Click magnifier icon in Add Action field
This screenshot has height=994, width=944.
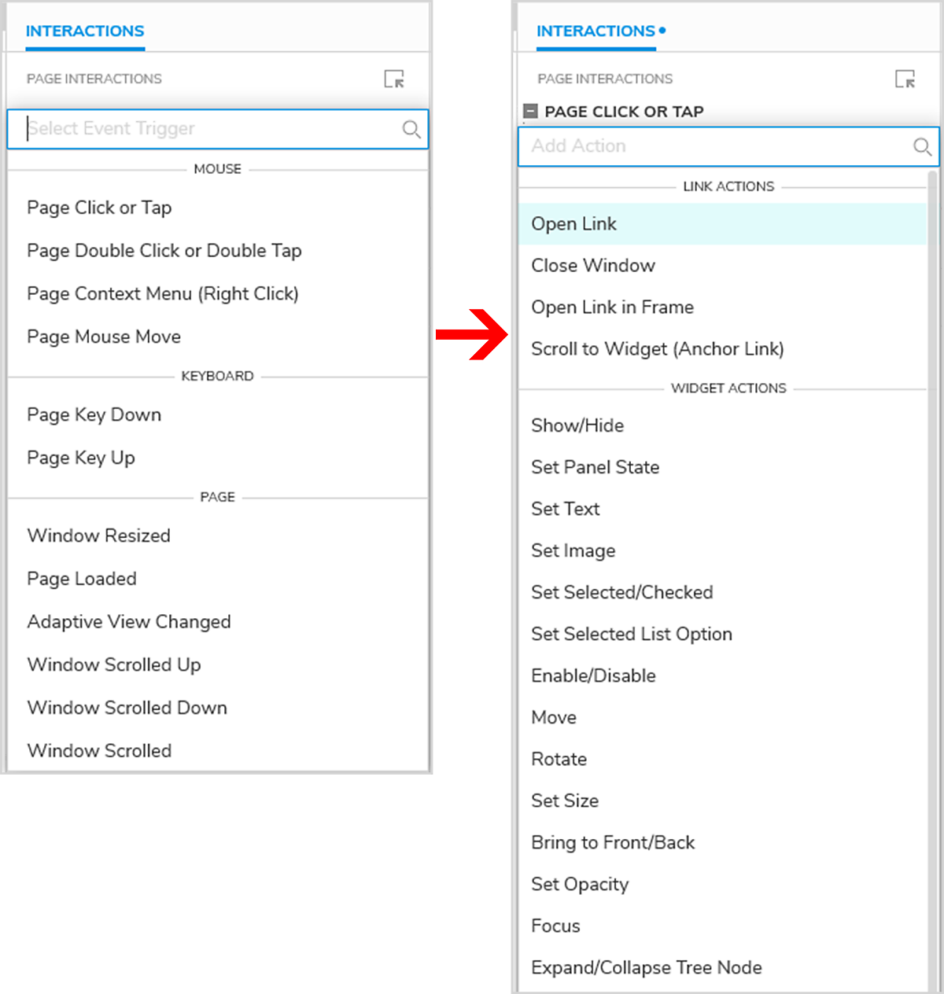(x=922, y=146)
